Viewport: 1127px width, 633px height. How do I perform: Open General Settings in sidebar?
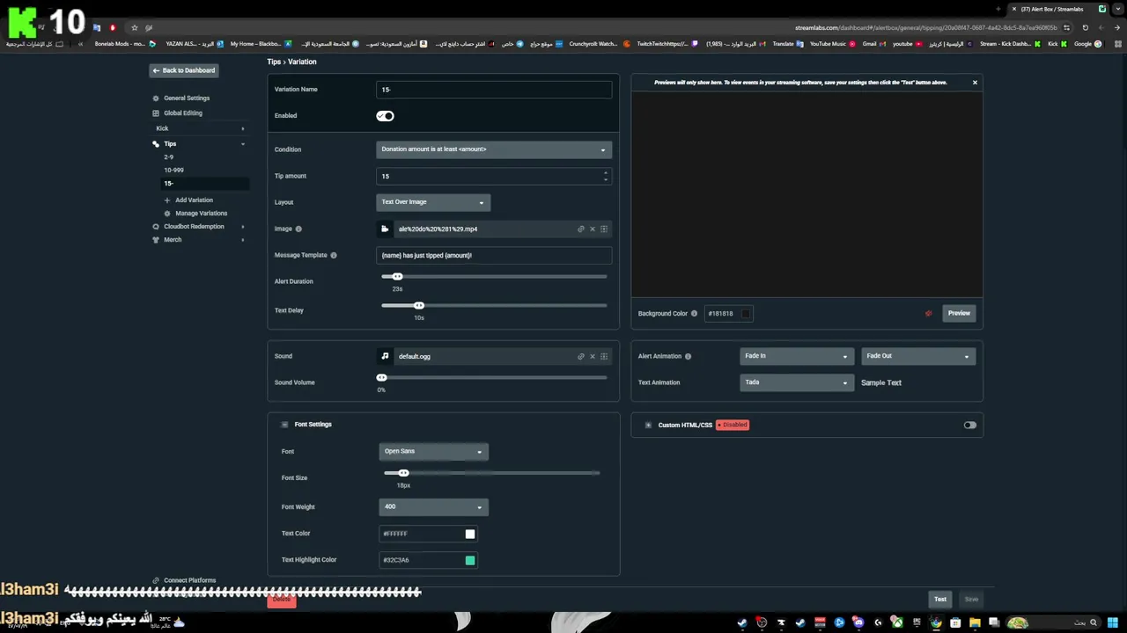[187, 98]
